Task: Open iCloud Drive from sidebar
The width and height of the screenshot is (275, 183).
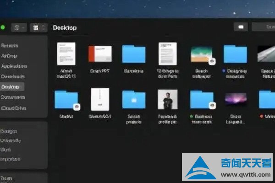Action: tap(14, 107)
